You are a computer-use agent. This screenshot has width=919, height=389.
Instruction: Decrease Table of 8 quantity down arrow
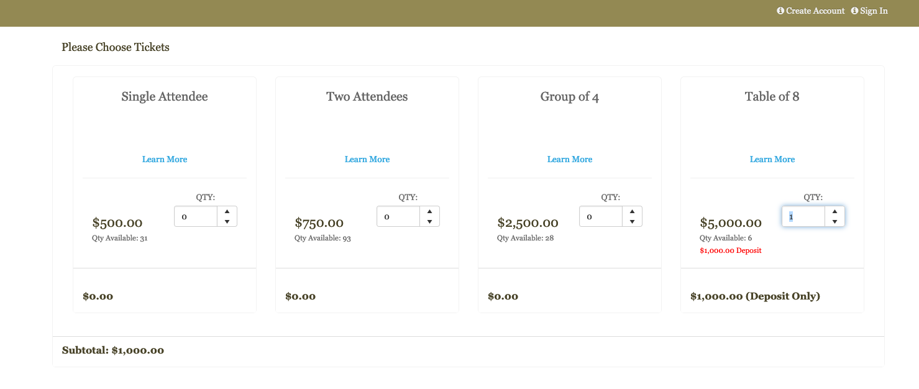(834, 221)
